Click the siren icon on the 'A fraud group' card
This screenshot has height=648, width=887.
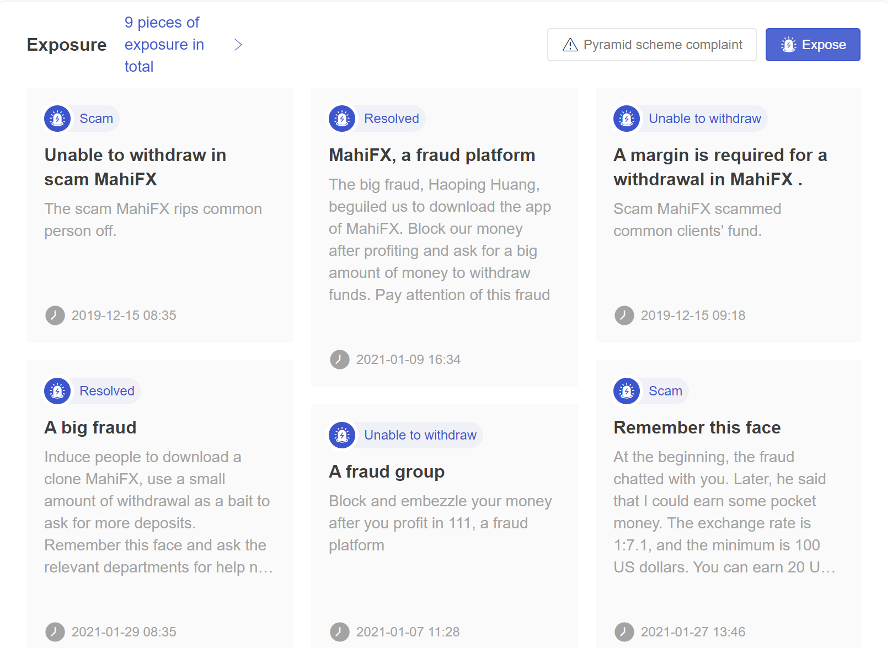pos(342,435)
